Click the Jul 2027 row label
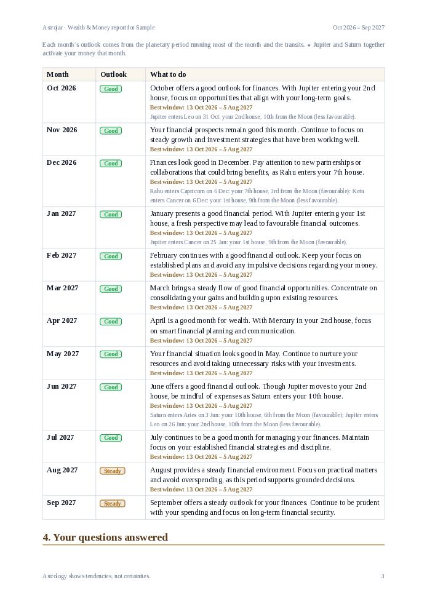The height and width of the screenshot is (604, 427). tap(60, 437)
